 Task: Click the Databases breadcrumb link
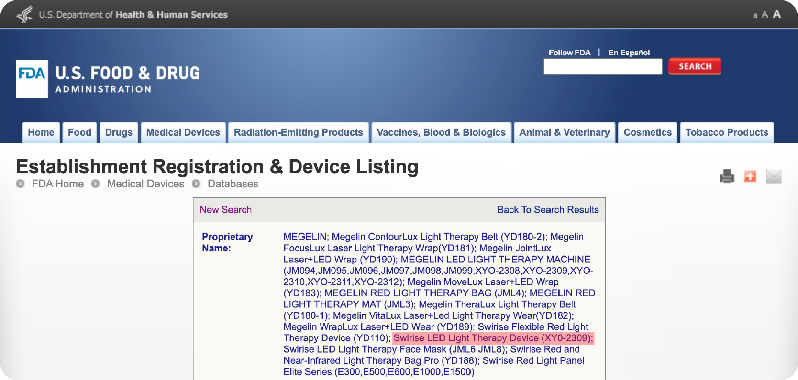click(233, 184)
